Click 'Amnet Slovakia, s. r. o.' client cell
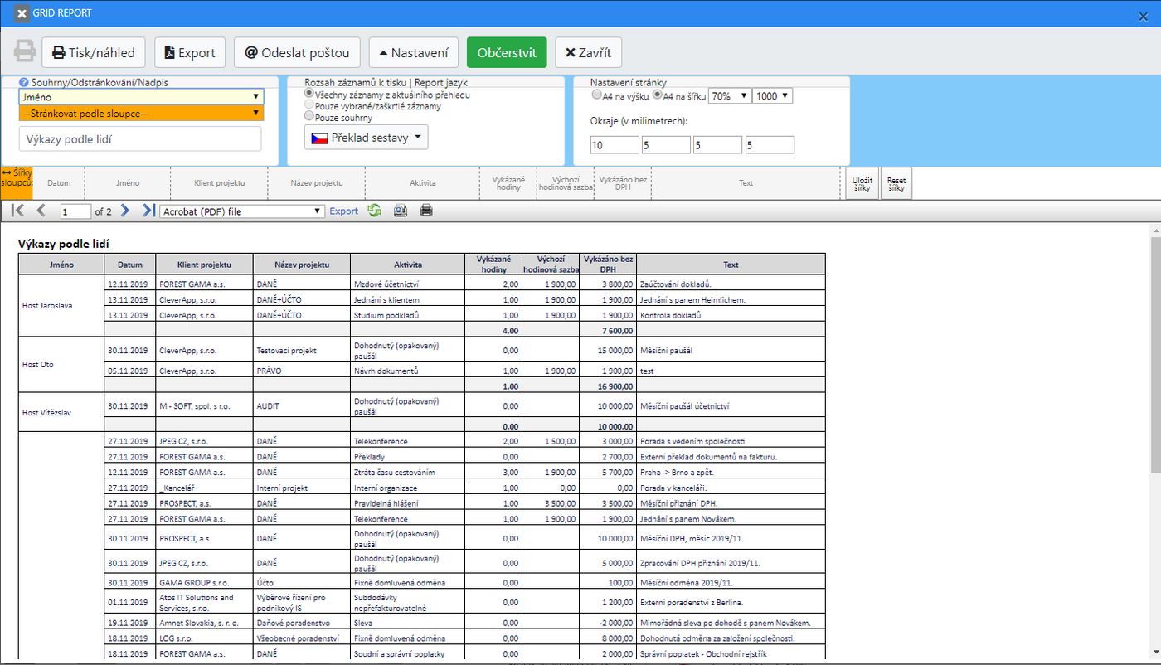 click(205, 622)
